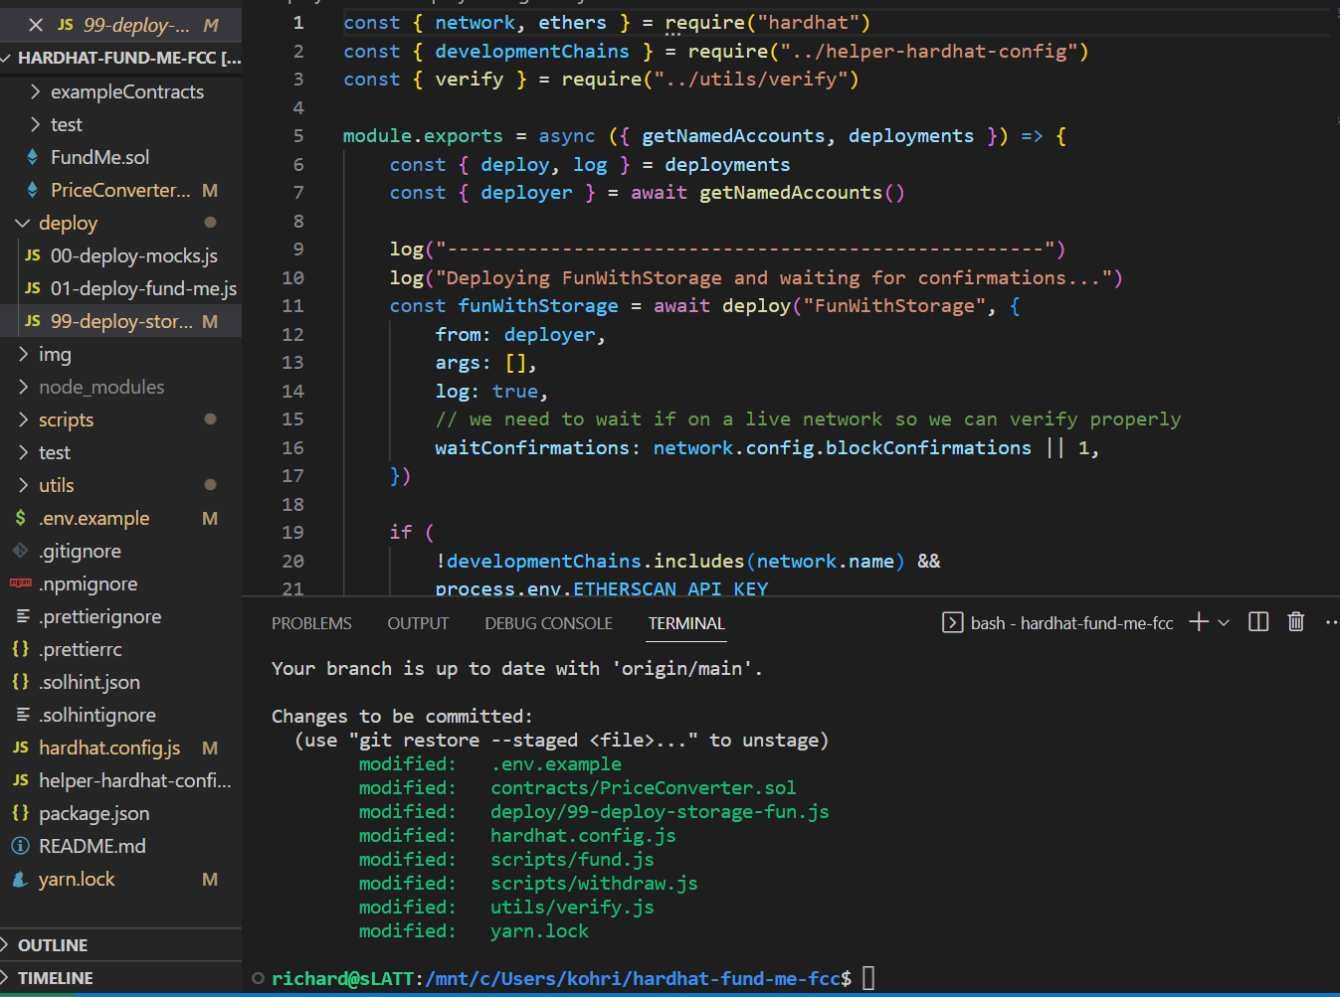Screen dimensions: 1340x997
Task: Click 'yarn.lock' path in terminal output
Action: click(x=539, y=931)
